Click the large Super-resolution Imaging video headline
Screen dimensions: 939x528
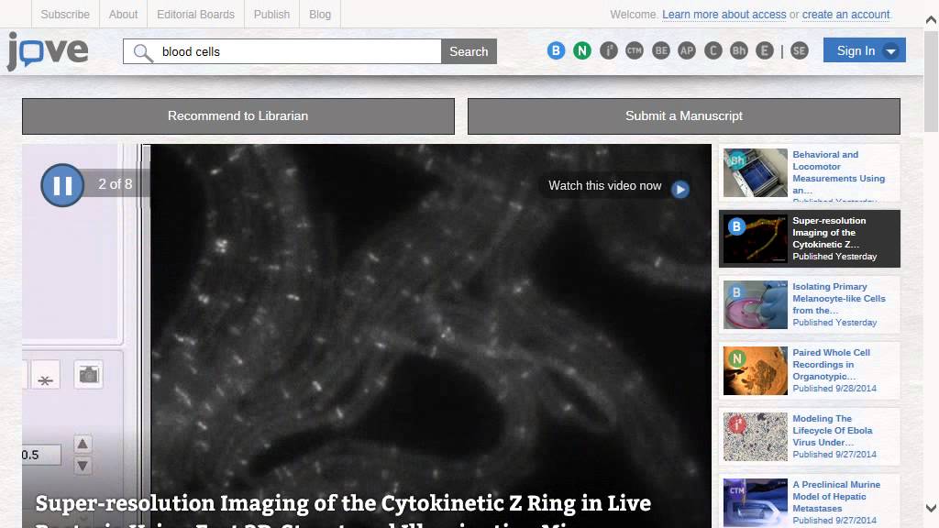coord(343,510)
